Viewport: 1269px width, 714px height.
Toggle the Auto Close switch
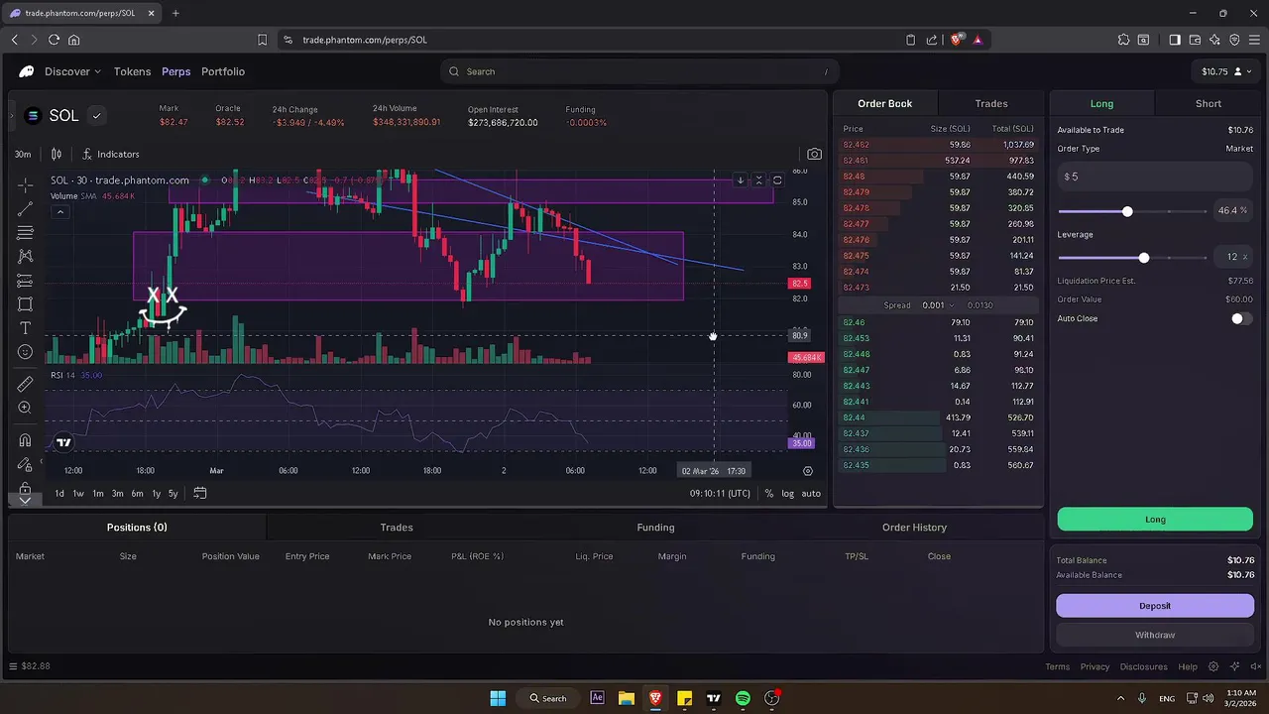[x=1241, y=318]
